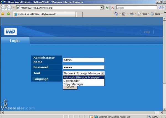Image resolution: width=166 pixels, height=118 pixels.
Task: Open the recent pages dropdown arrow
Action: (x=14, y=8)
